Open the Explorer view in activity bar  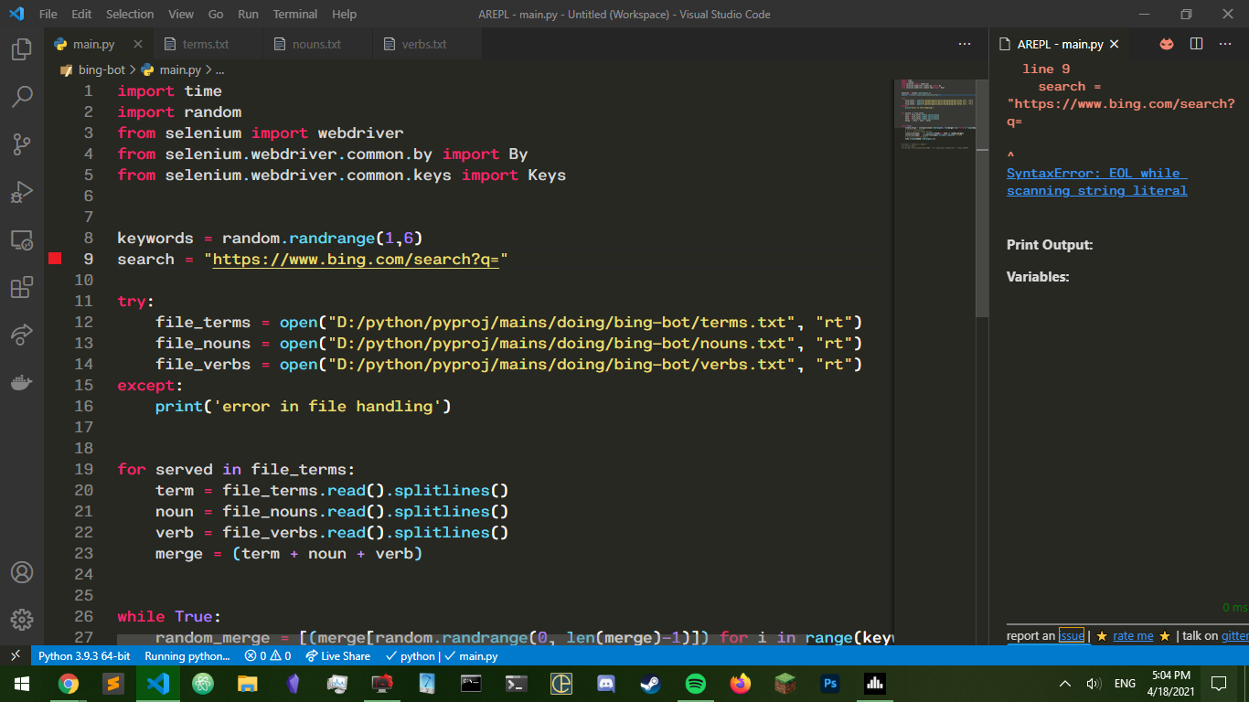(22, 48)
